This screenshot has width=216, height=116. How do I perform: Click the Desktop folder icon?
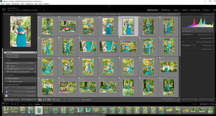point(8,66)
